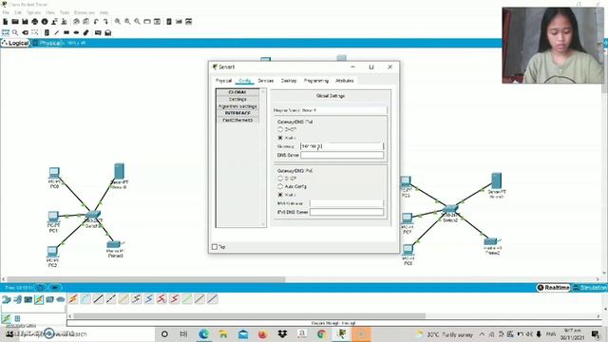Click the left Server-PT device icon
The image size is (608, 342).
[x=119, y=171]
